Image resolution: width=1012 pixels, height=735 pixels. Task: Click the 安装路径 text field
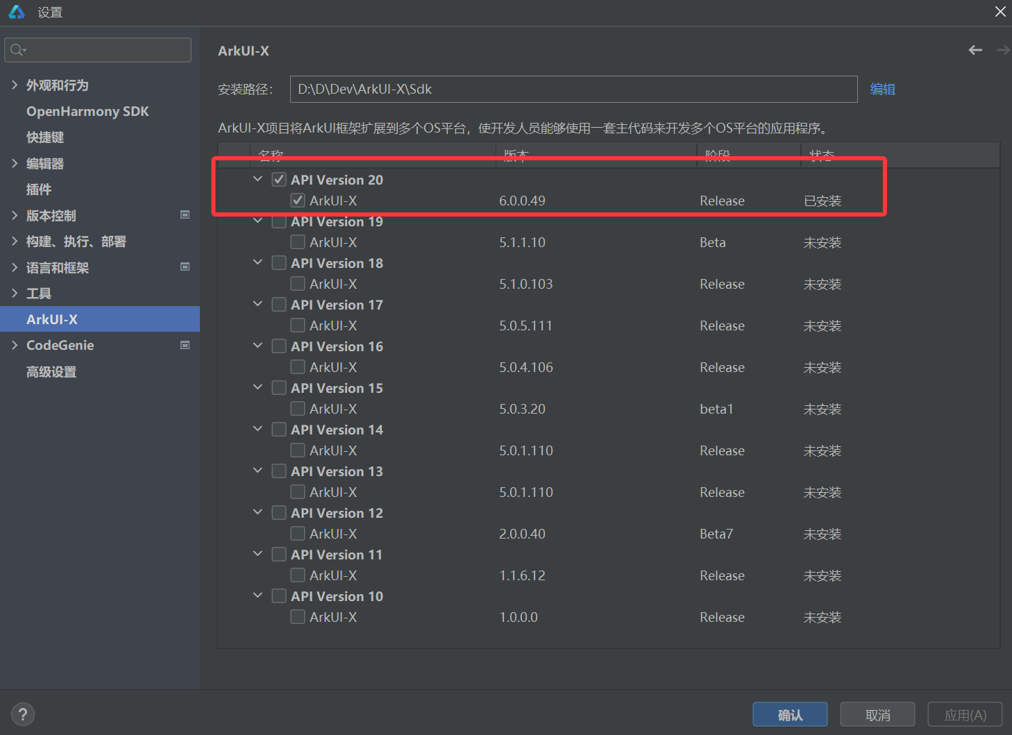(573, 89)
